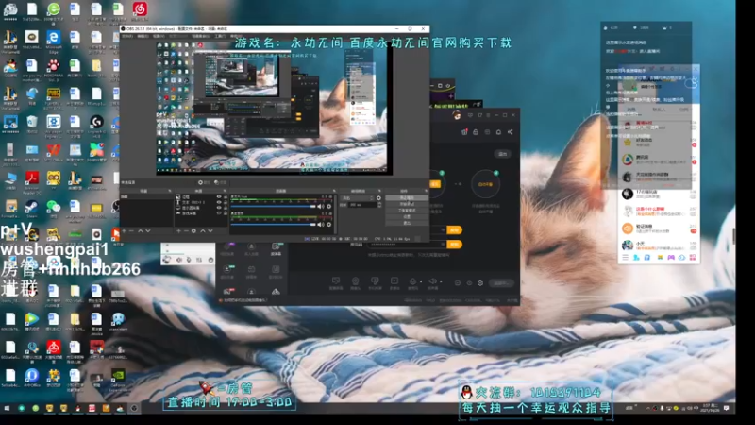Open settings gear for second audio mixer track
This screenshot has width=755, height=425.
328,225
